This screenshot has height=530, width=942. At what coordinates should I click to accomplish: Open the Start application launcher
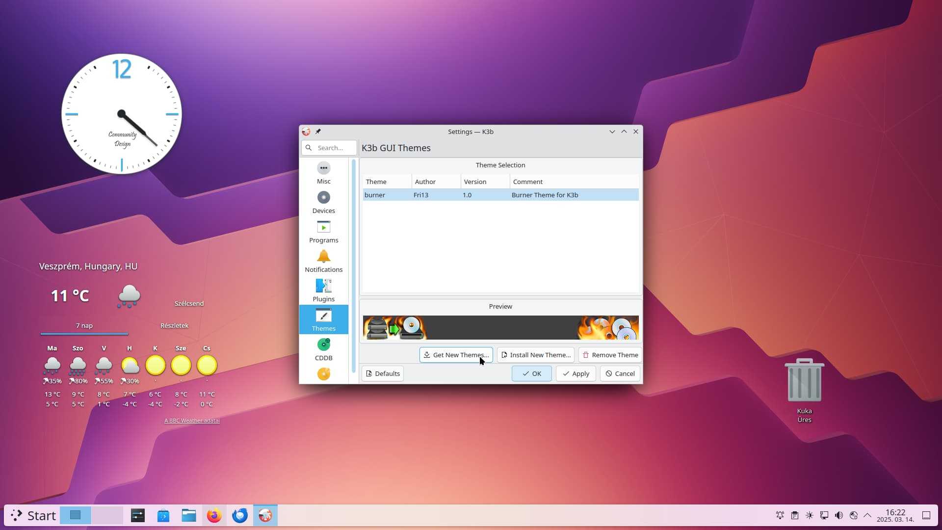(33, 515)
